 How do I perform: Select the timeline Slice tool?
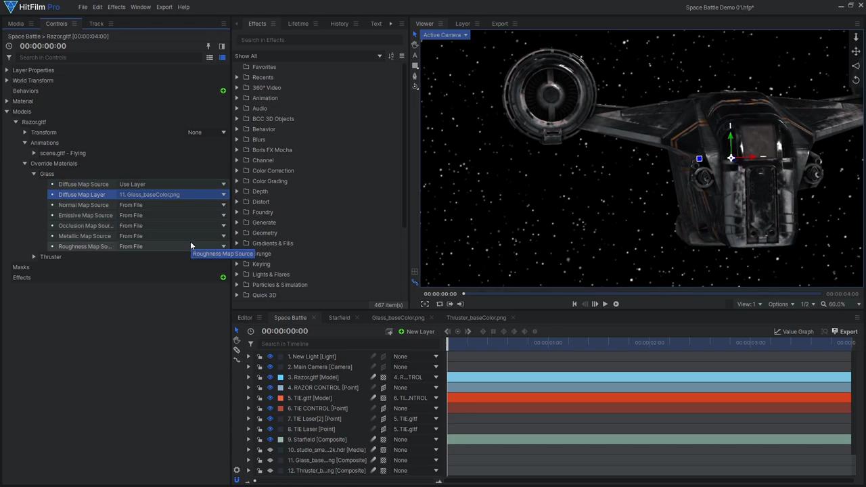click(237, 350)
